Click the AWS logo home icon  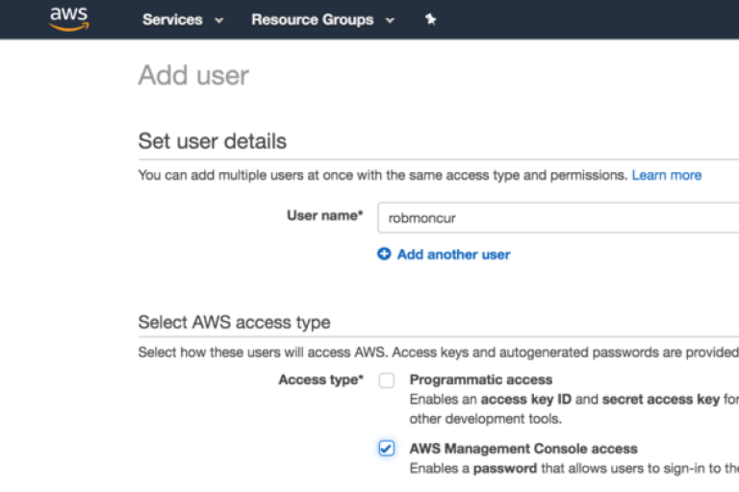point(68,19)
